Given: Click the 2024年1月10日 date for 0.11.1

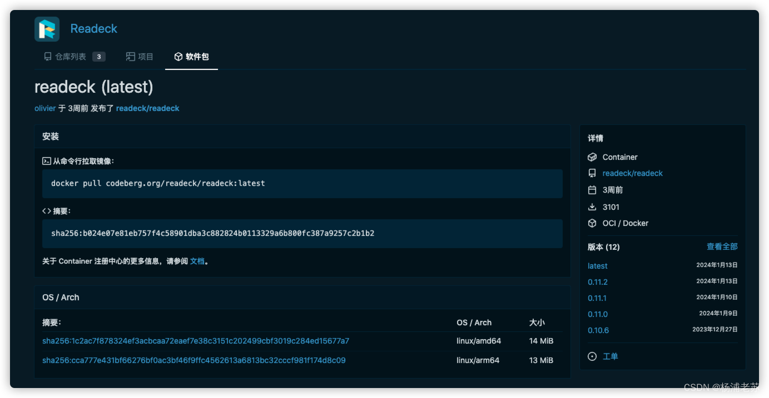Looking at the screenshot, I should 717,298.
